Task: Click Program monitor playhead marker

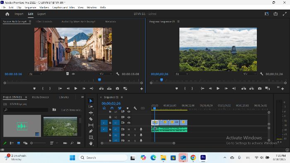Action: click(162, 80)
